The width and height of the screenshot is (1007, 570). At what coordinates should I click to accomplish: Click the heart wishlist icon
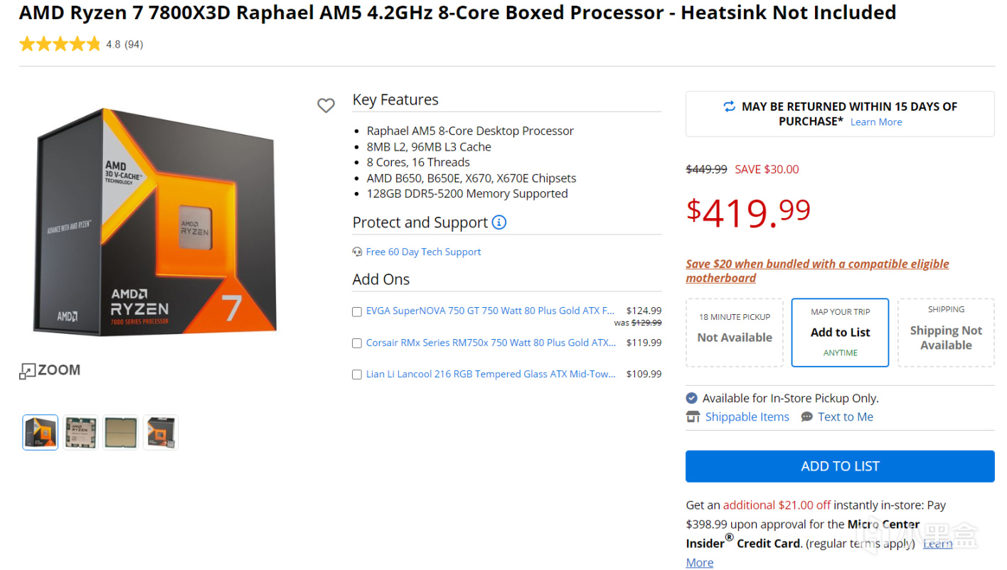(x=326, y=106)
